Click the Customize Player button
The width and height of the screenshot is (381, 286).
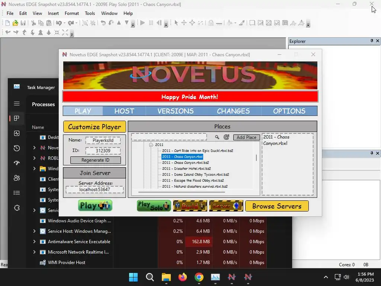coord(95,127)
